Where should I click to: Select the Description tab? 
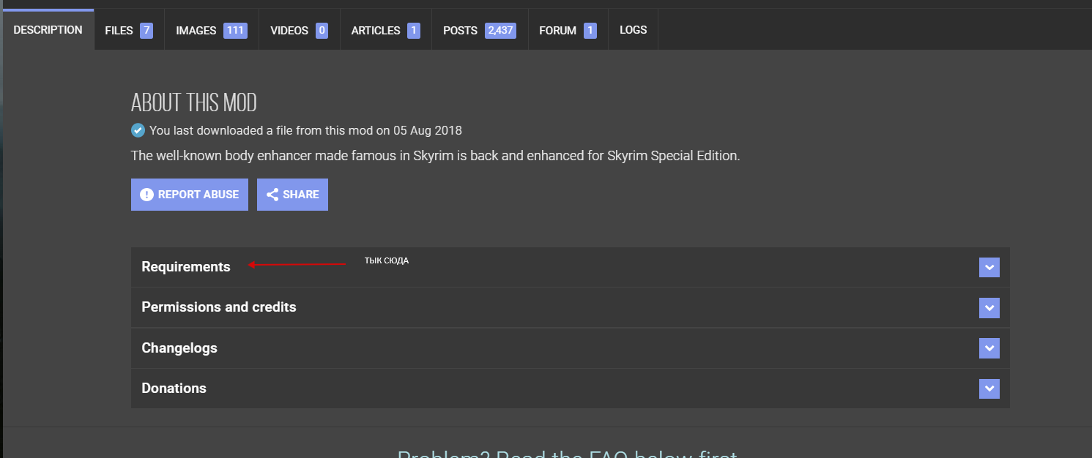click(48, 30)
